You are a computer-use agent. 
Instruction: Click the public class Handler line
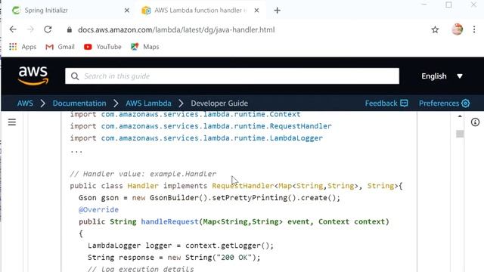pos(236,186)
